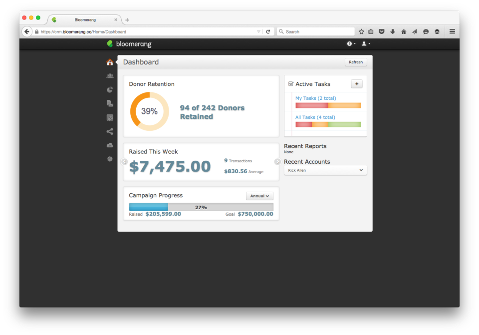The height and width of the screenshot is (335, 479).
Task: Open the Email @ sidebar icon
Action: (x=110, y=118)
